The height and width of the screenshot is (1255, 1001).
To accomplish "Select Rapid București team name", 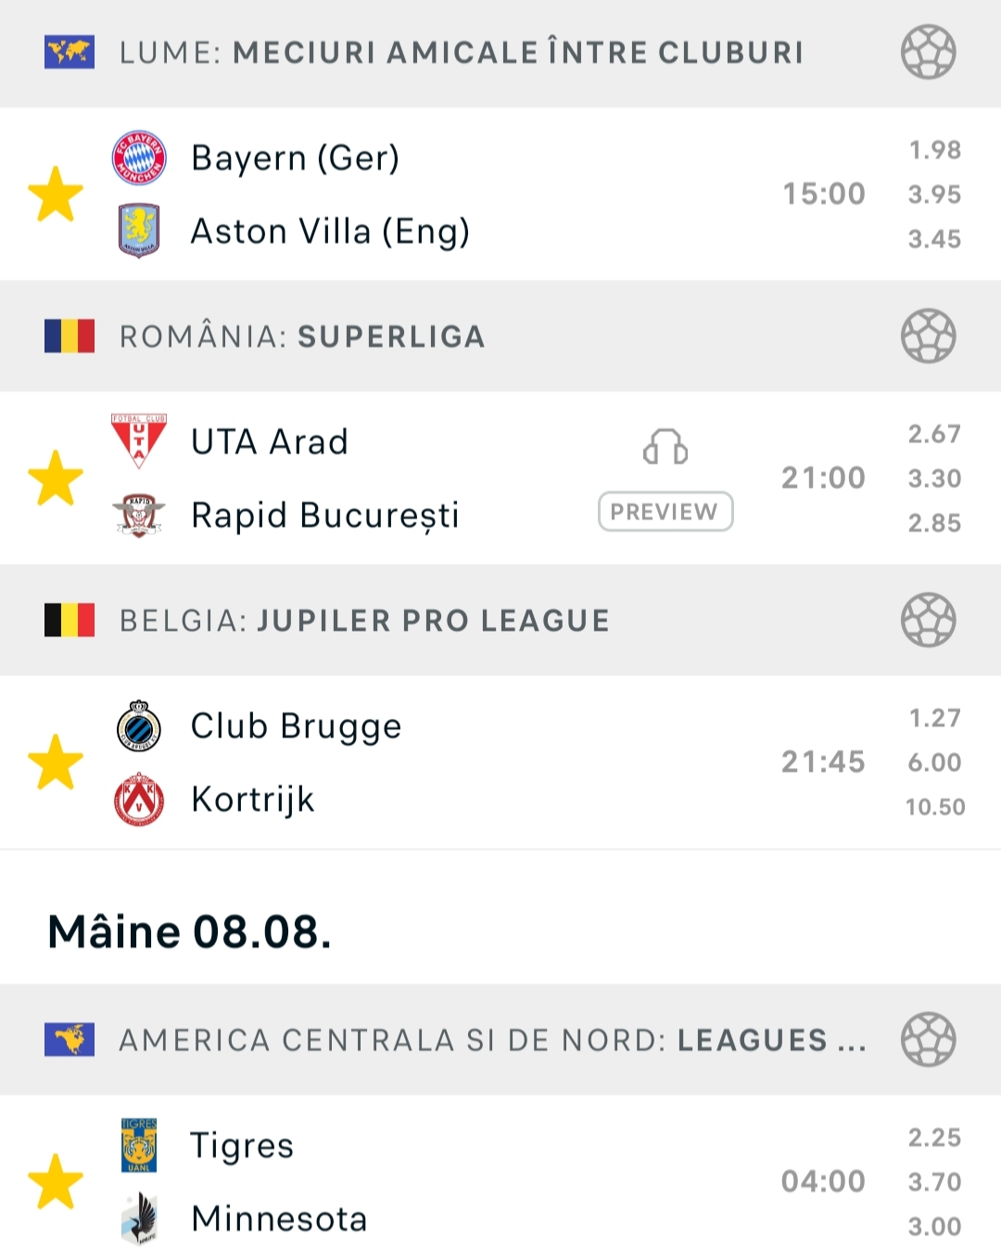I will (325, 516).
